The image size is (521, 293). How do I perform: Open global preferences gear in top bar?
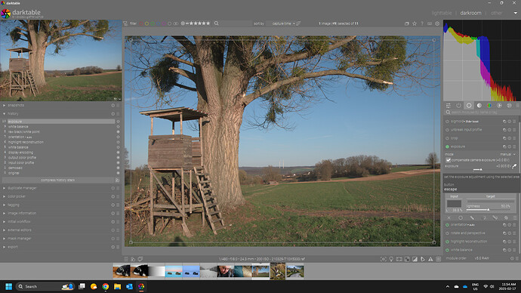pyautogui.click(x=437, y=23)
